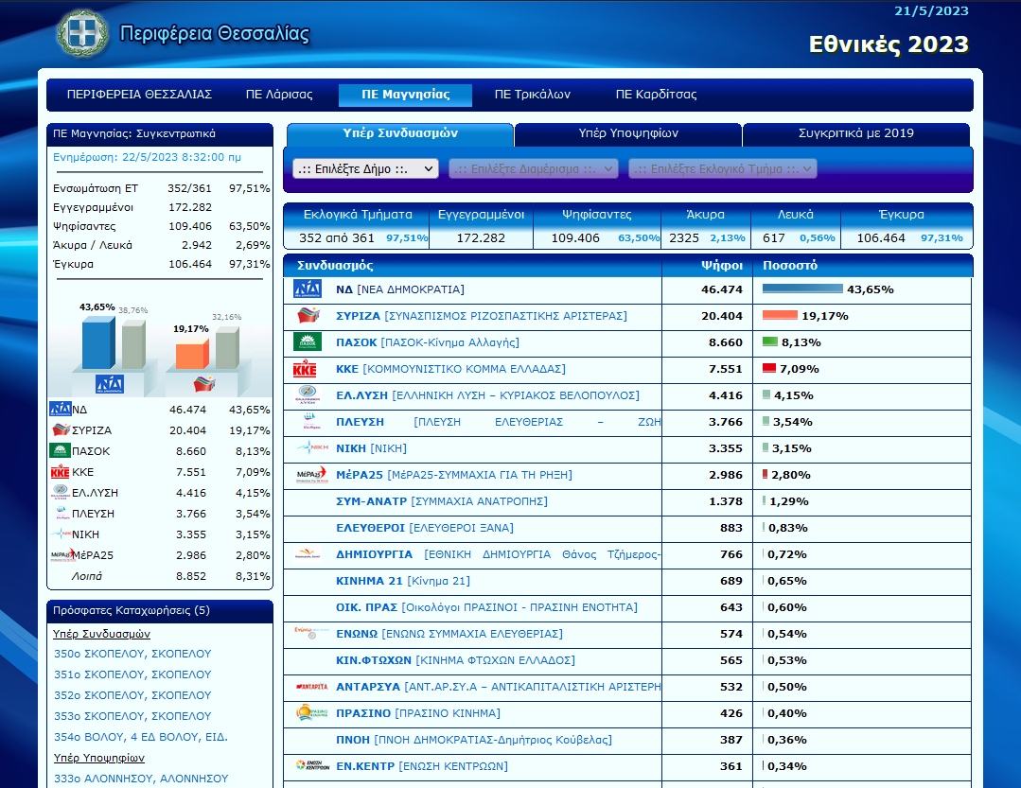This screenshot has height=788, width=1021.
Task: Click the 'ΕΛΕΥΘΕΡΟΙ' party name
Action: click(371, 528)
